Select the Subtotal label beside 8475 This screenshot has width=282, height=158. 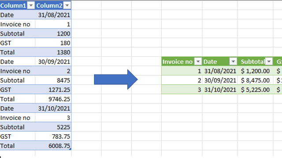click(18, 80)
